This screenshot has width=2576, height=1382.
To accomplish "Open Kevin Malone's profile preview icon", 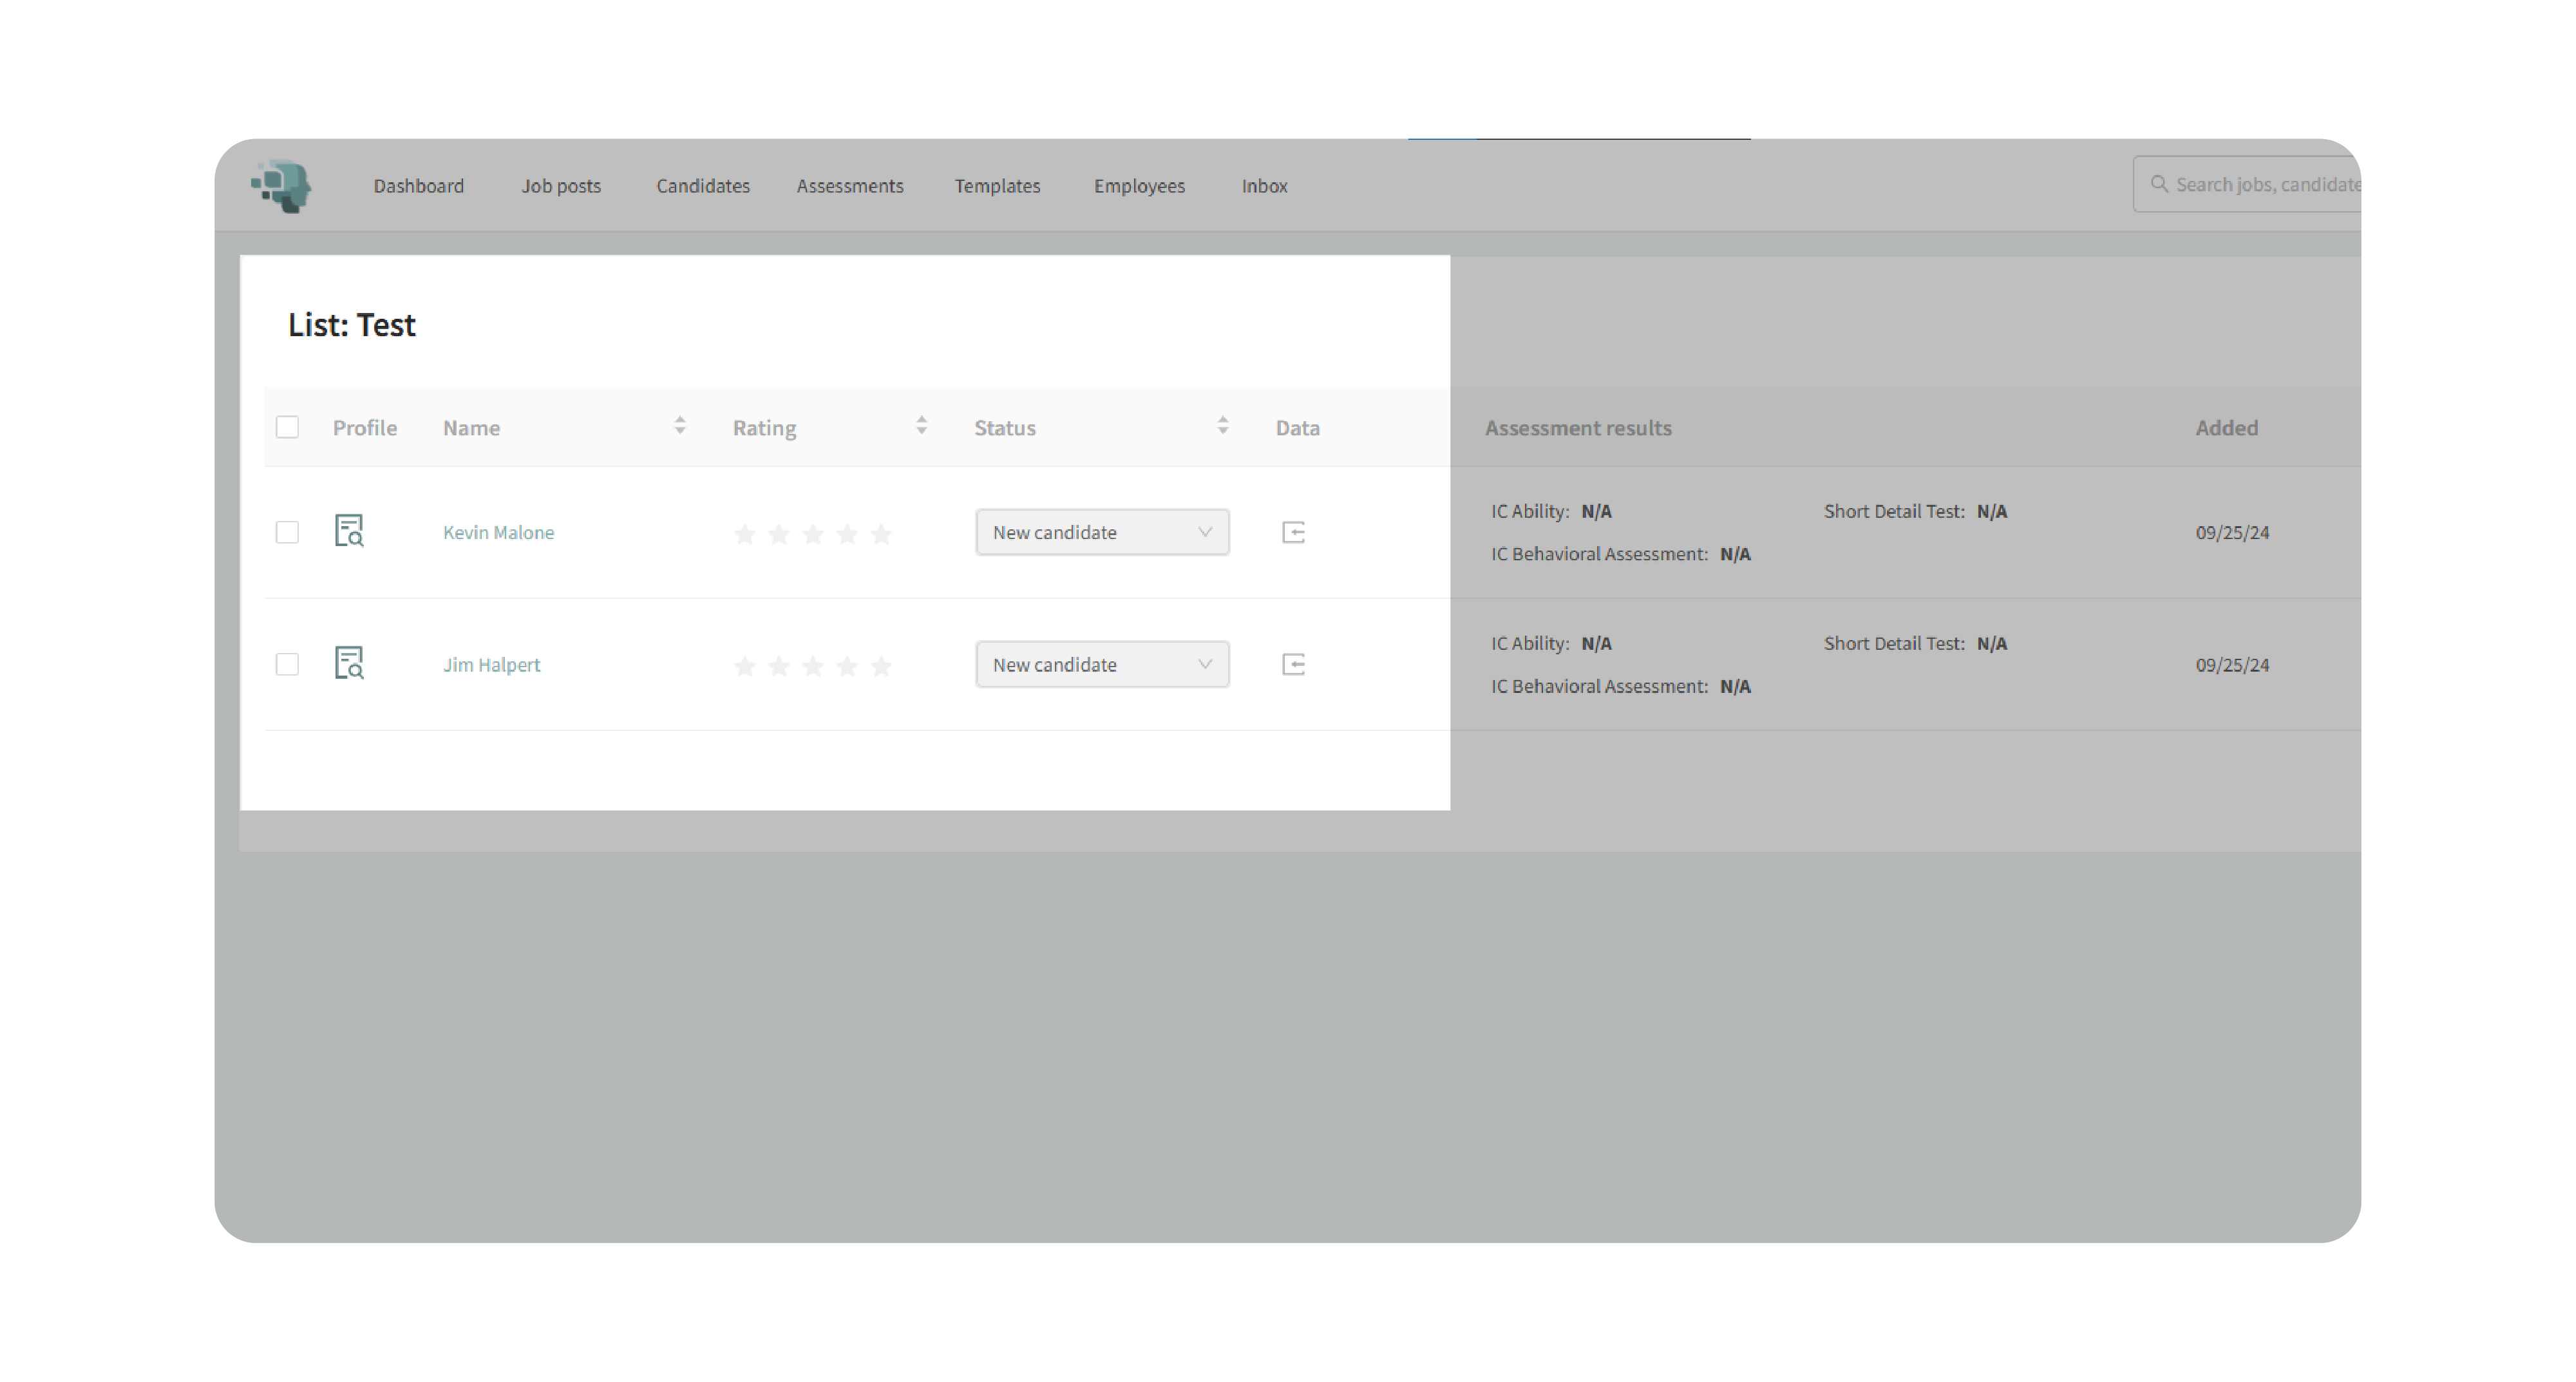I will [348, 531].
